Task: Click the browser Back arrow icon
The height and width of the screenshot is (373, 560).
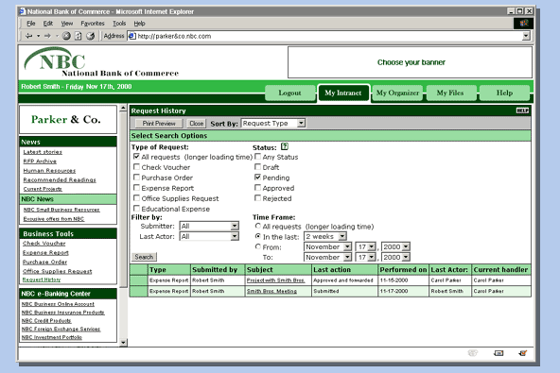Action: click(x=29, y=36)
